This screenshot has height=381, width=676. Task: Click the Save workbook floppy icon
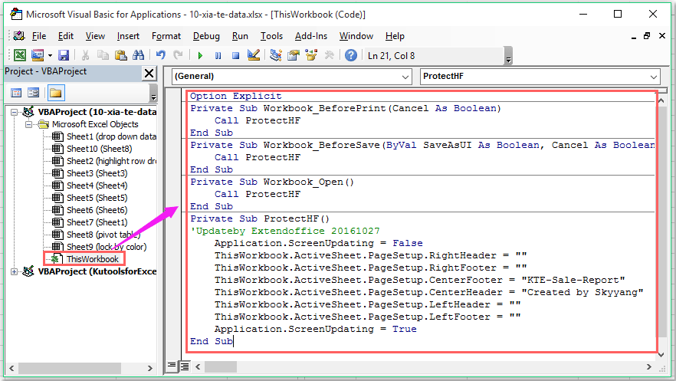point(64,55)
